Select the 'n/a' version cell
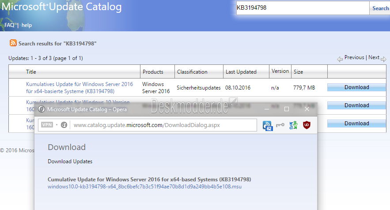Image resolution: width=390 pixels, height=210 pixels. [x=275, y=88]
